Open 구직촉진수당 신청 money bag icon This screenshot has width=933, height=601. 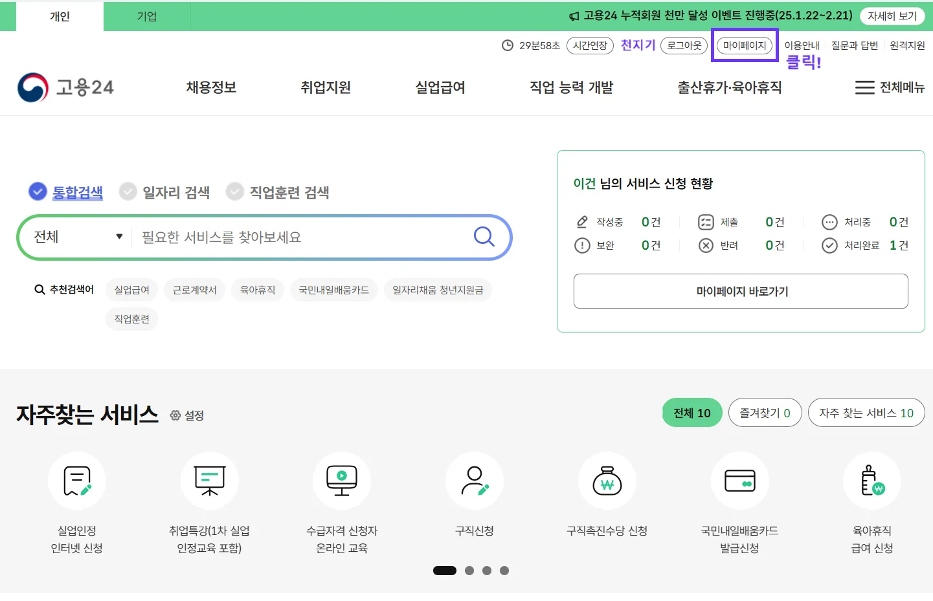click(607, 481)
